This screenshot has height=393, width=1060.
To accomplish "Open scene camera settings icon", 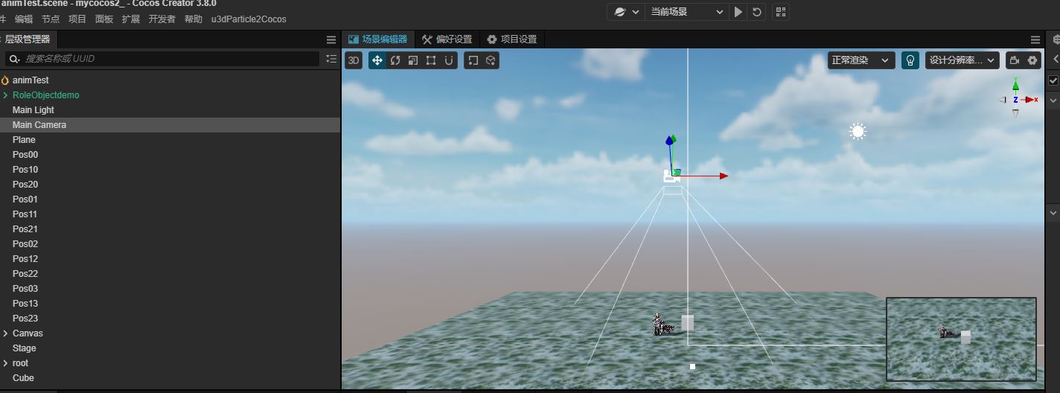I will tap(1014, 60).
